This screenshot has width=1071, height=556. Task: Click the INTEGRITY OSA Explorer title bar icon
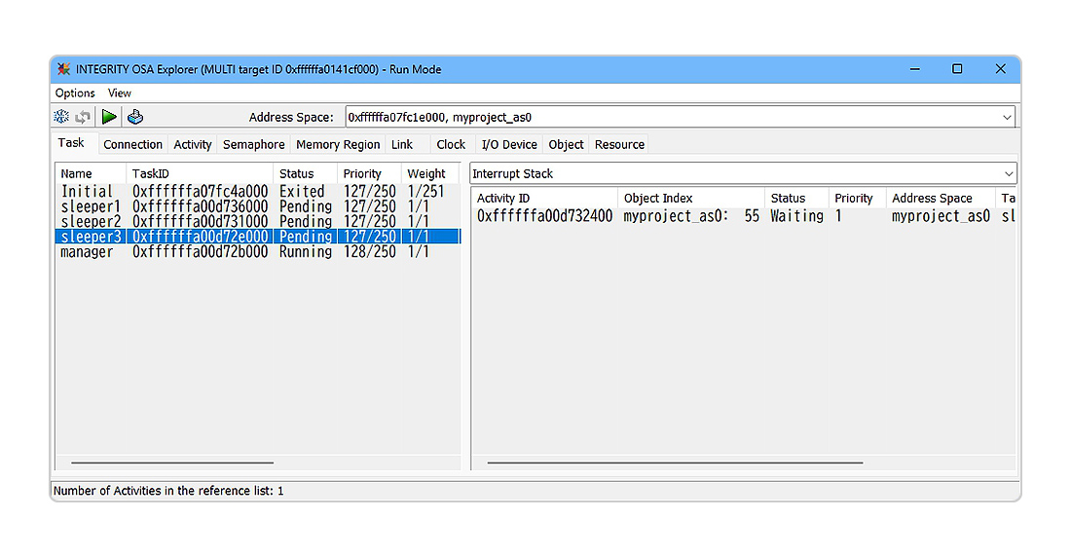[x=63, y=69]
